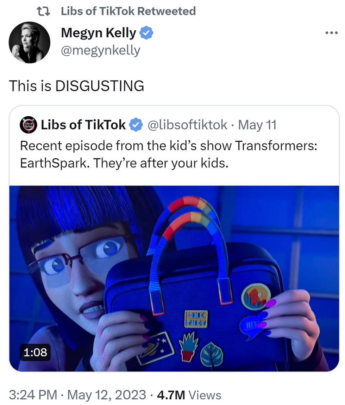Click the Libs of TikTok verified badge
Screen dimensions: 345x405
[136, 125]
